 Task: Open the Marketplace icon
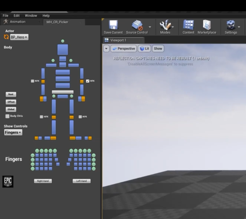click(207, 25)
